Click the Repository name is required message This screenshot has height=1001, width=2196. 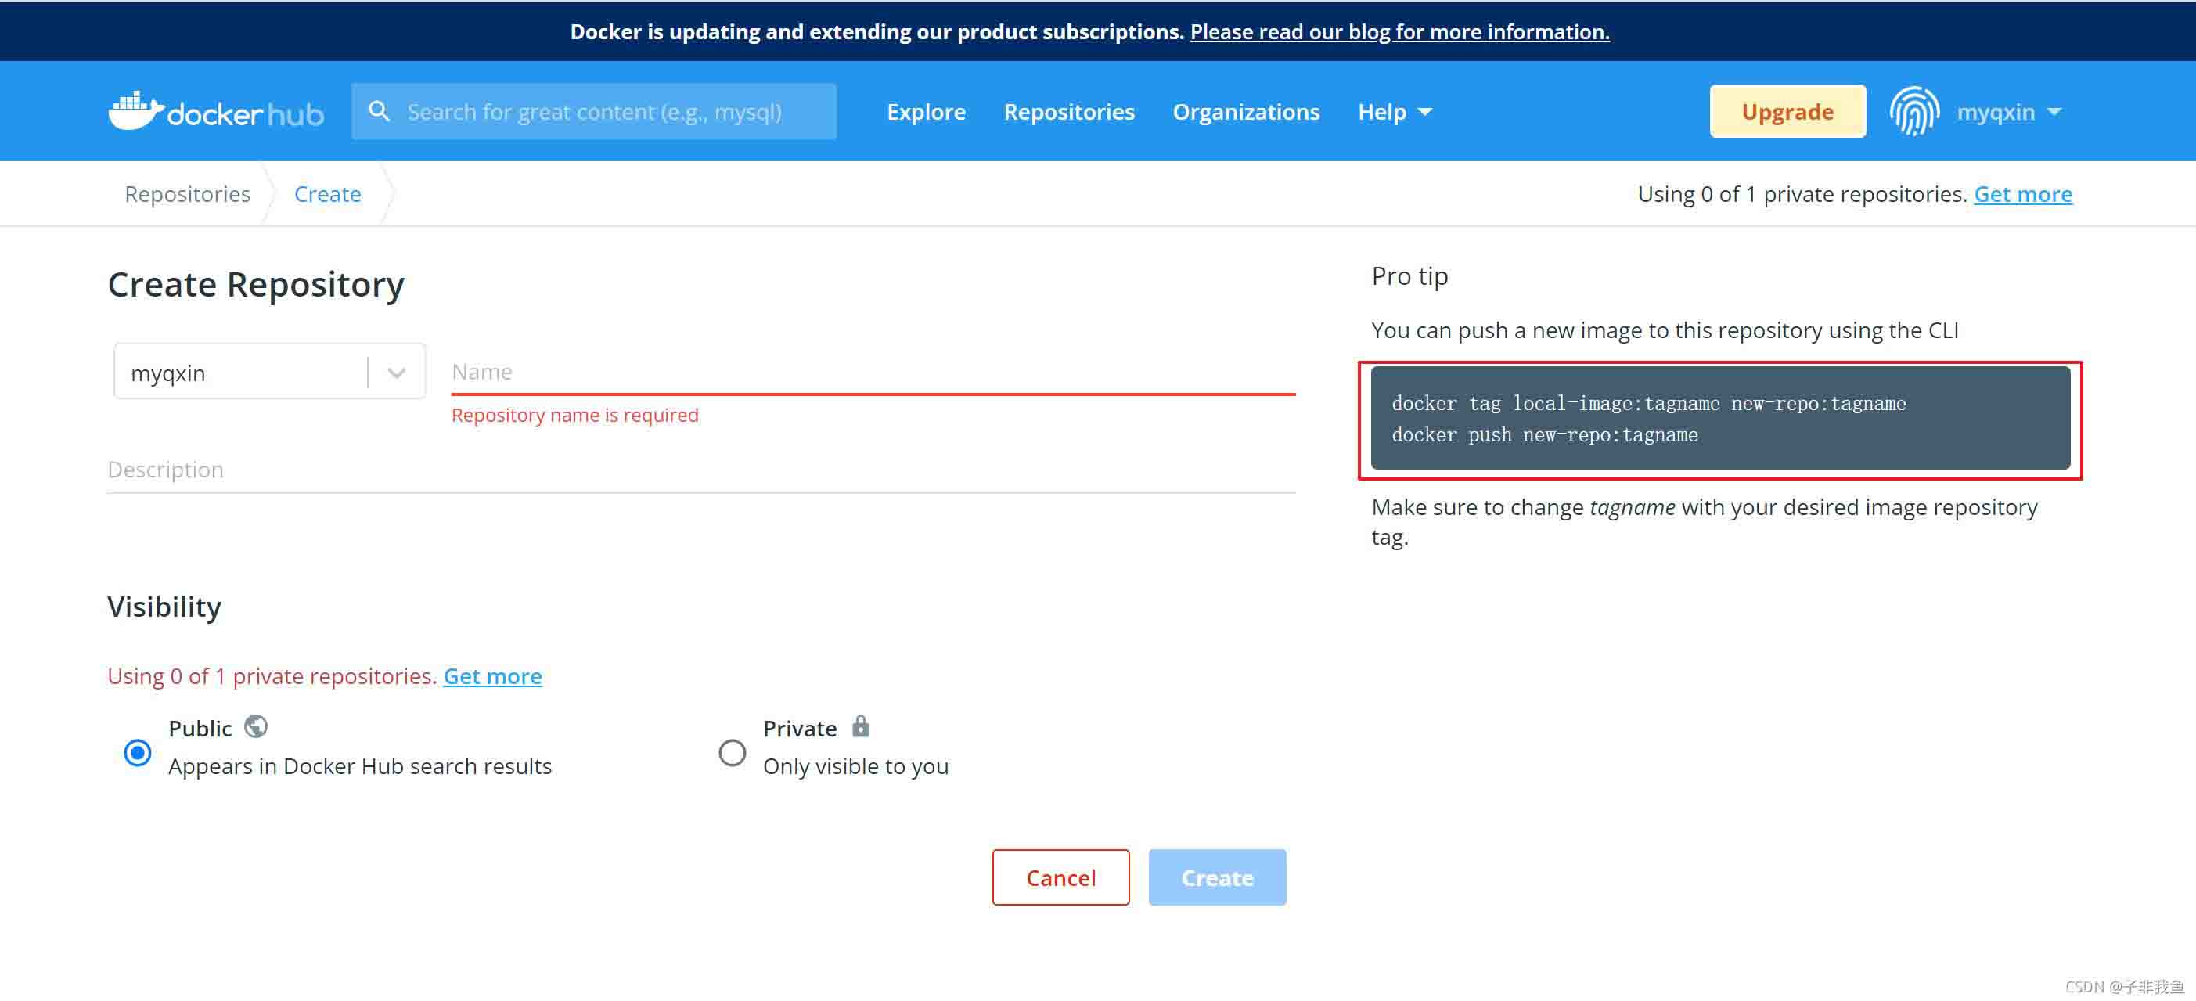click(x=574, y=416)
